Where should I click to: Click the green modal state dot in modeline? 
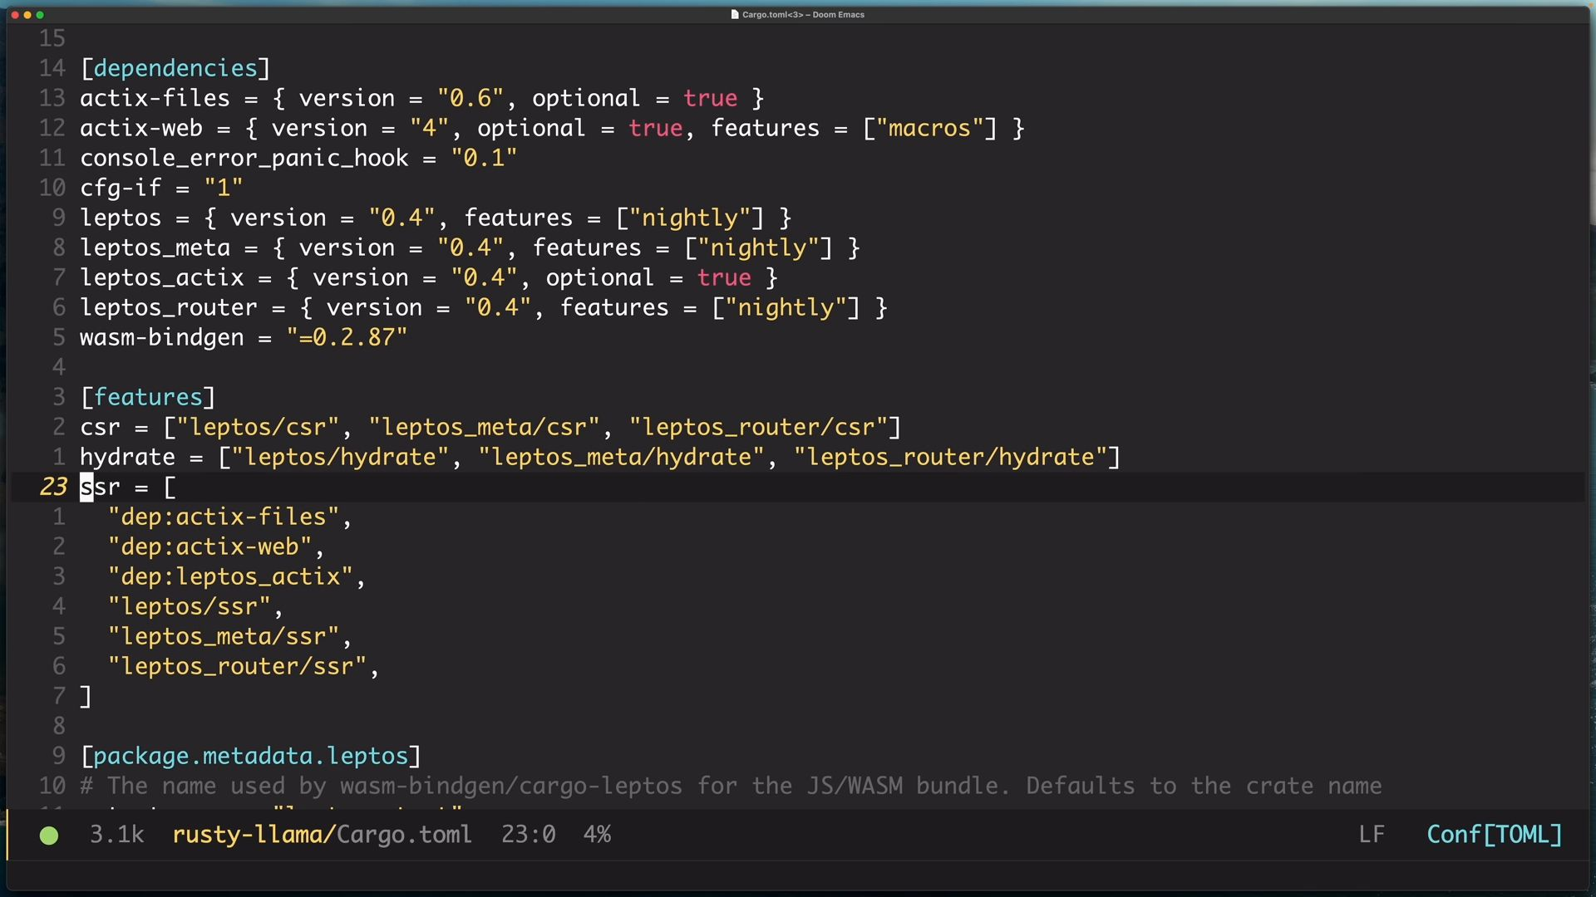point(49,836)
